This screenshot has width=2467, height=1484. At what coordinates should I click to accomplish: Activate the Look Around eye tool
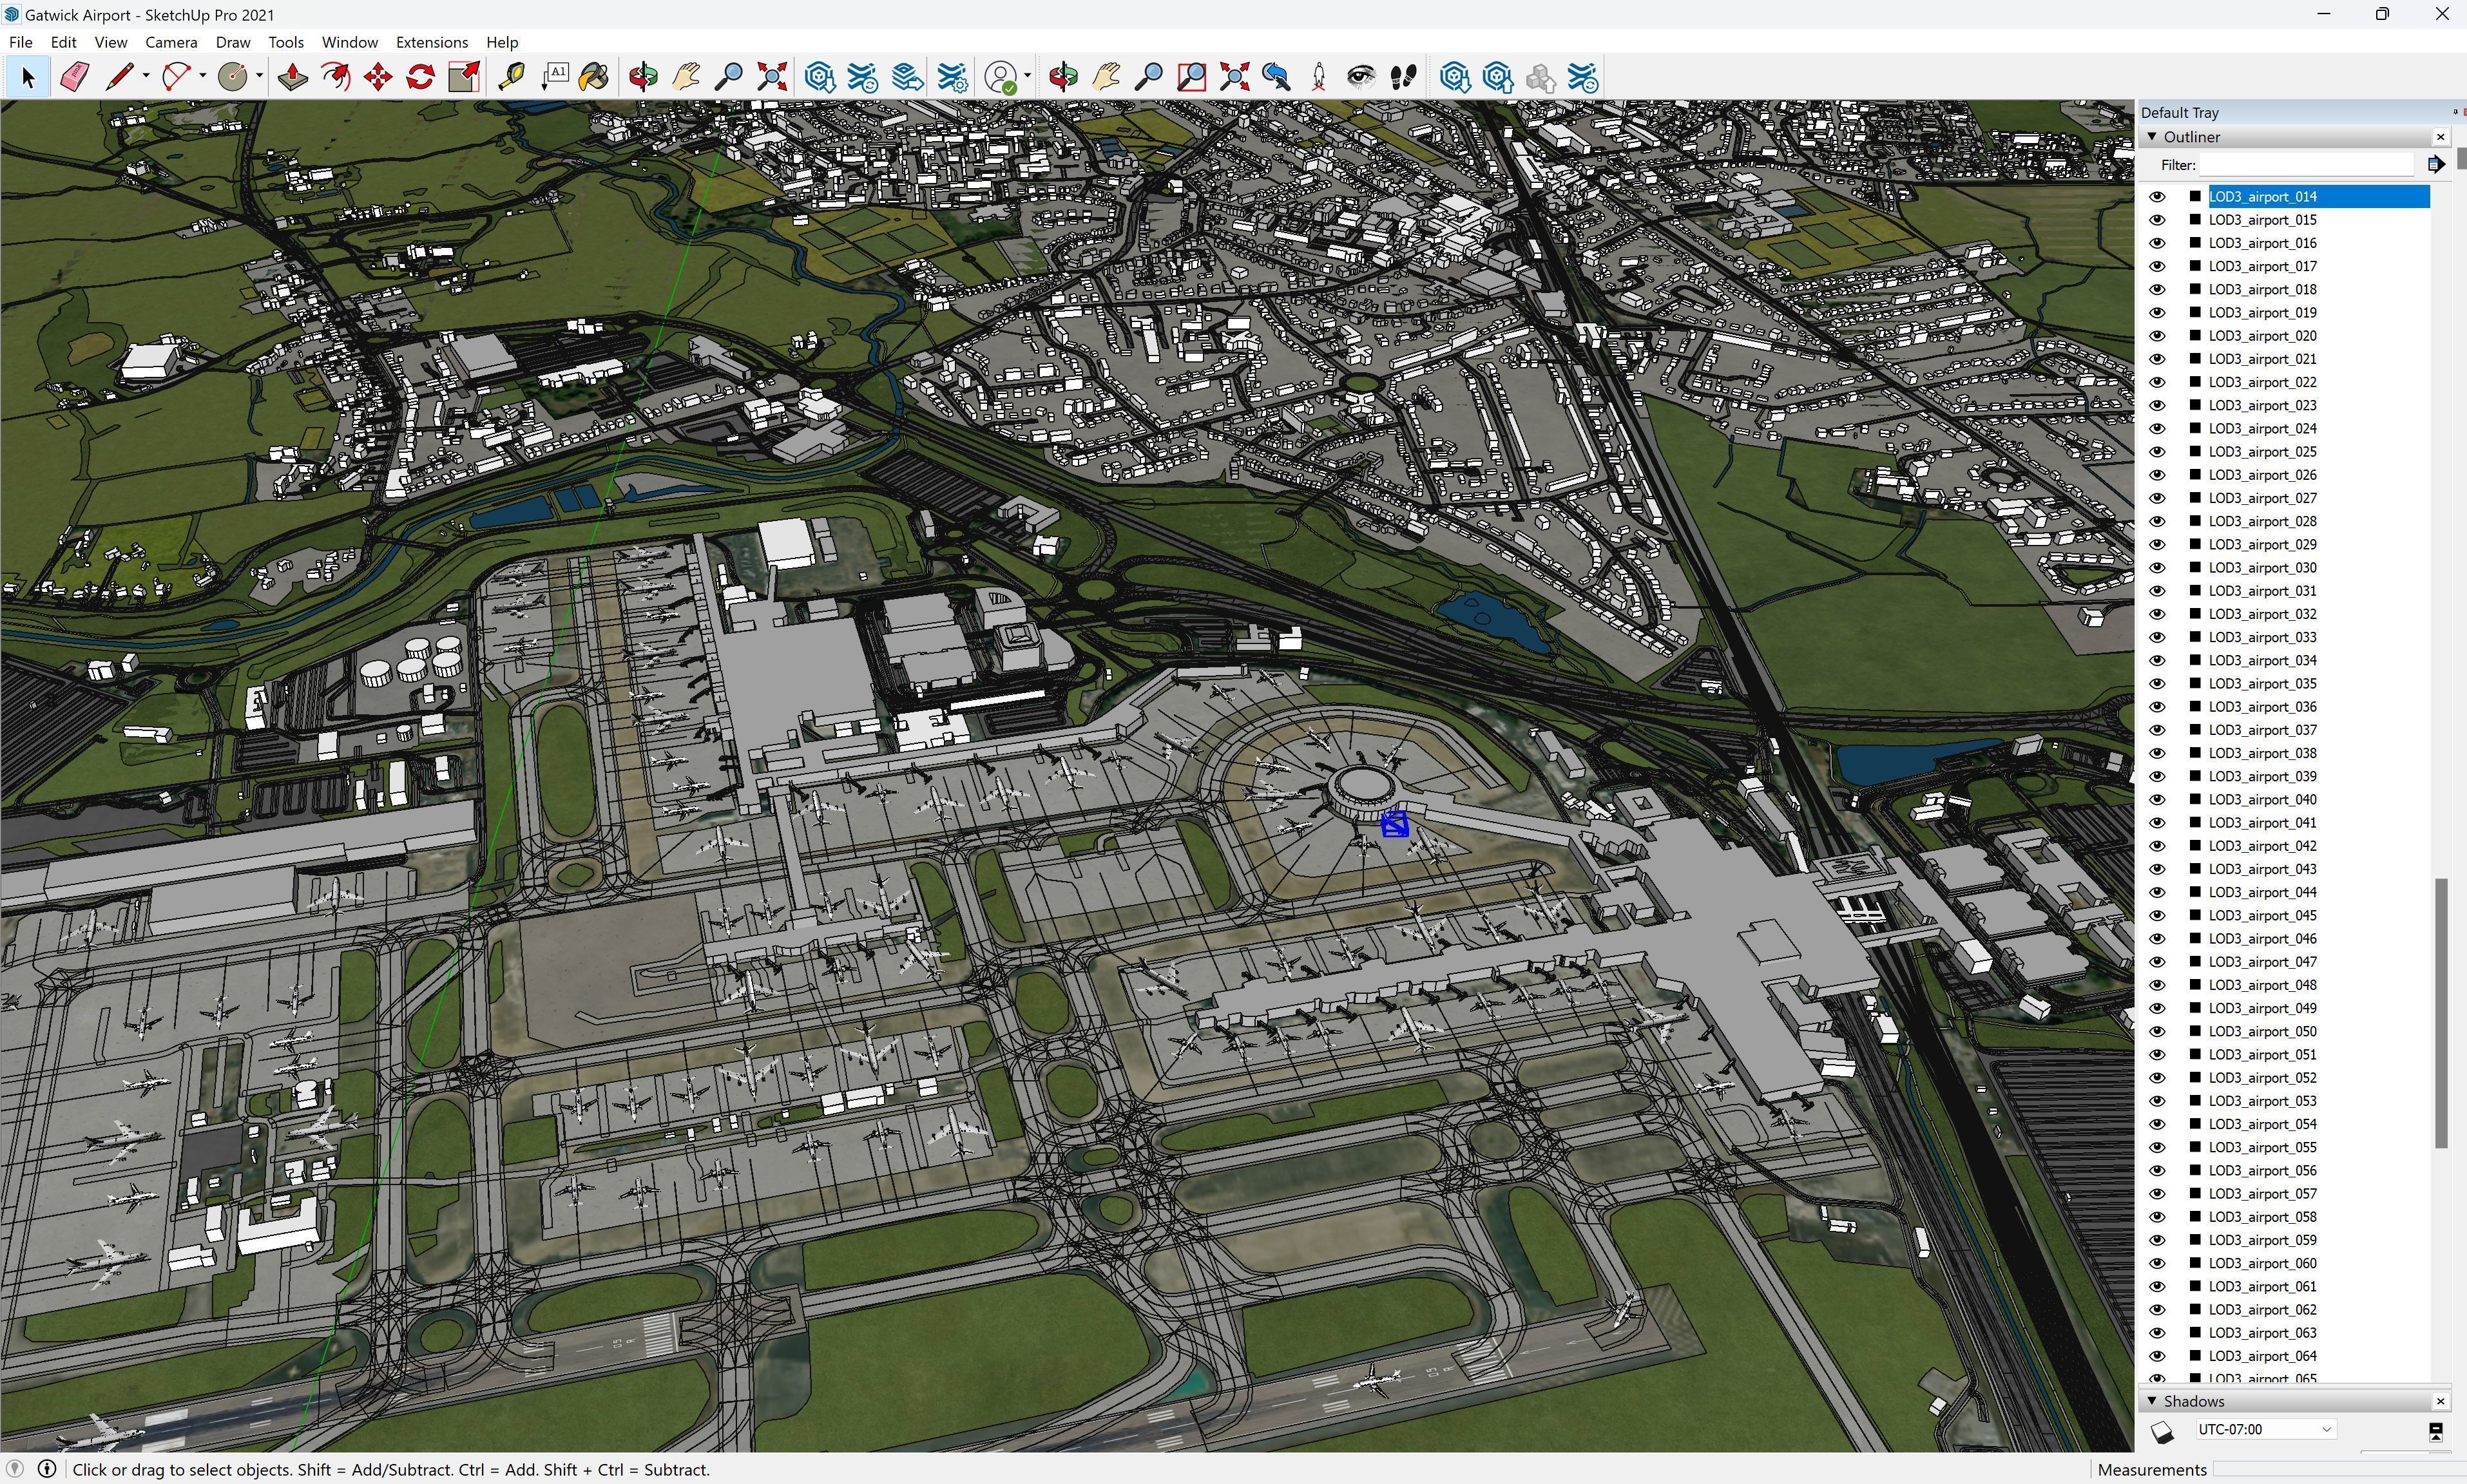[x=1360, y=77]
